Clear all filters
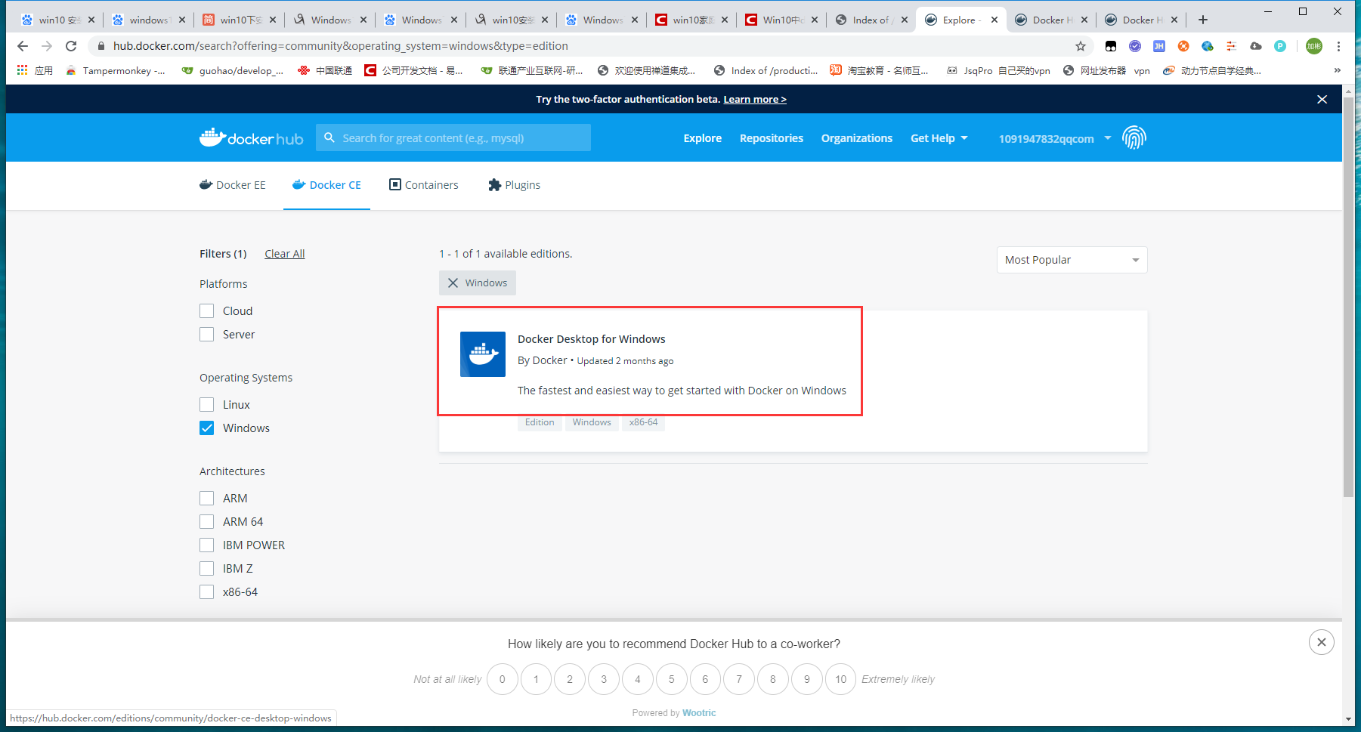This screenshot has width=1361, height=732. click(x=285, y=254)
